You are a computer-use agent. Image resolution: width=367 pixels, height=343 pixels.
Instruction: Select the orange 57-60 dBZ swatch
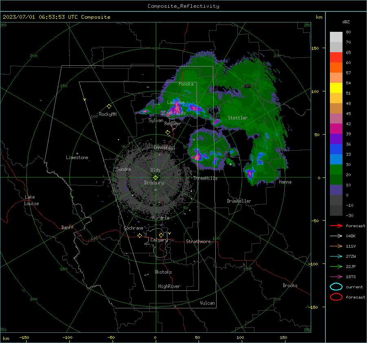coord(336,68)
